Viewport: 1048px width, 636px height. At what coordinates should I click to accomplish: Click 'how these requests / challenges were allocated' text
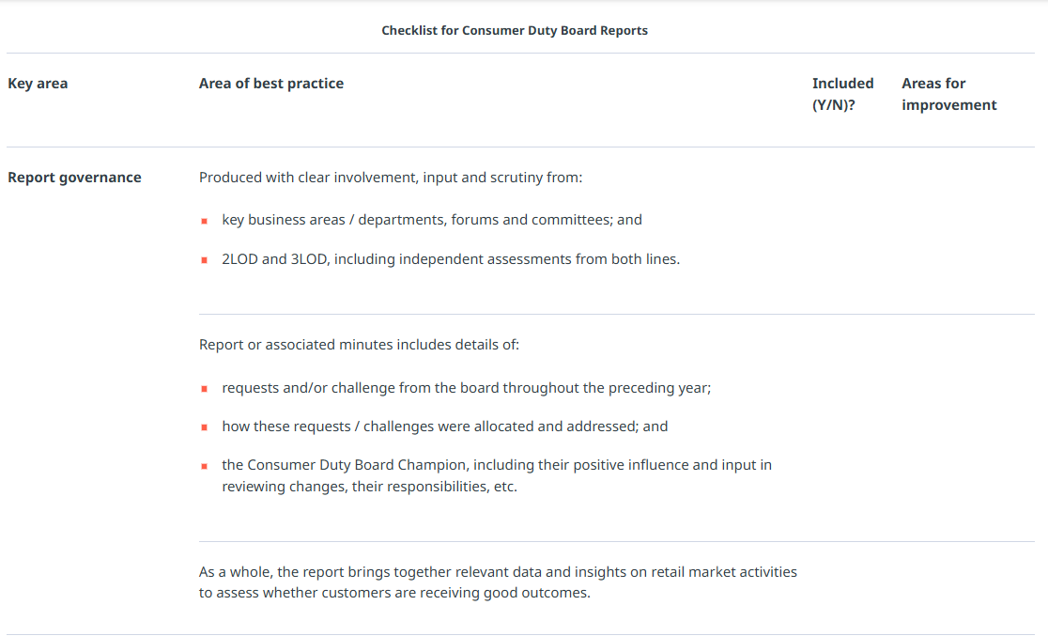[x=445, y=427]
